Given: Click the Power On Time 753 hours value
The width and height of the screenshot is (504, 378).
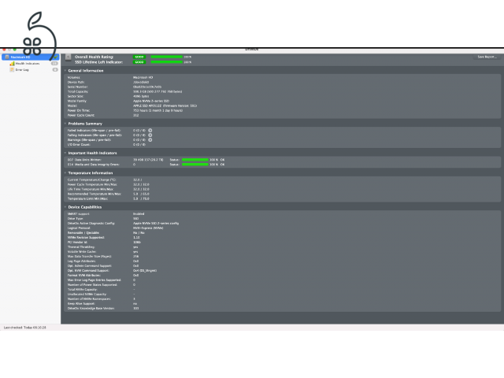Looking at the screenshot, I should (157, 110).
